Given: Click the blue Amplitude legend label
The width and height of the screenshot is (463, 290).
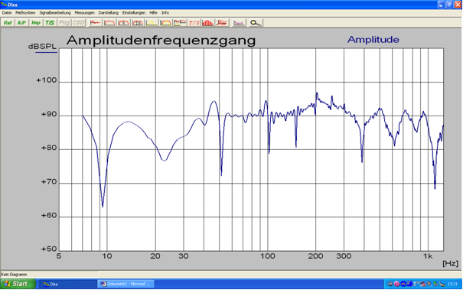Looking at the screenshot, I should pos(373,40).
